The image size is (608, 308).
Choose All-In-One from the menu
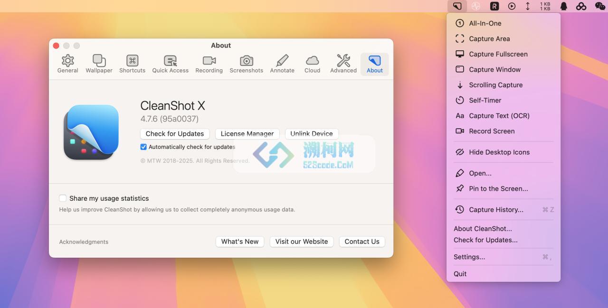point(503,23)
